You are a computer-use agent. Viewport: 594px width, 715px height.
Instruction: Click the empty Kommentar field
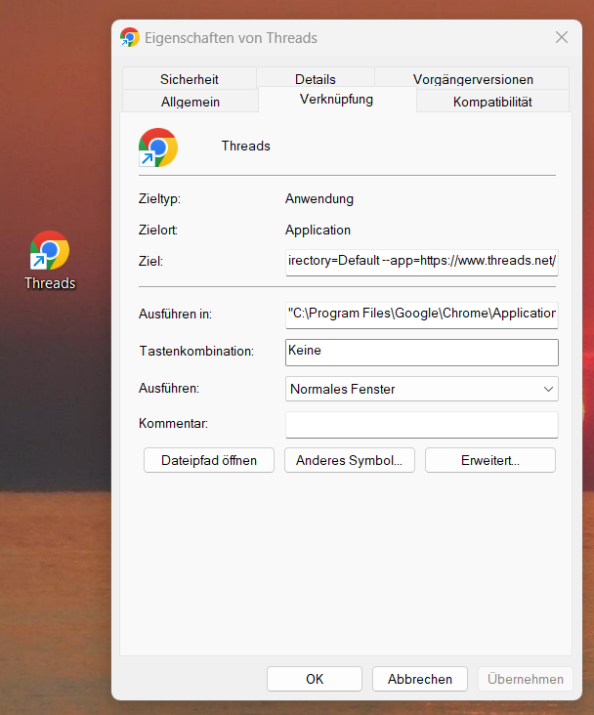click(x=421, y=425)
